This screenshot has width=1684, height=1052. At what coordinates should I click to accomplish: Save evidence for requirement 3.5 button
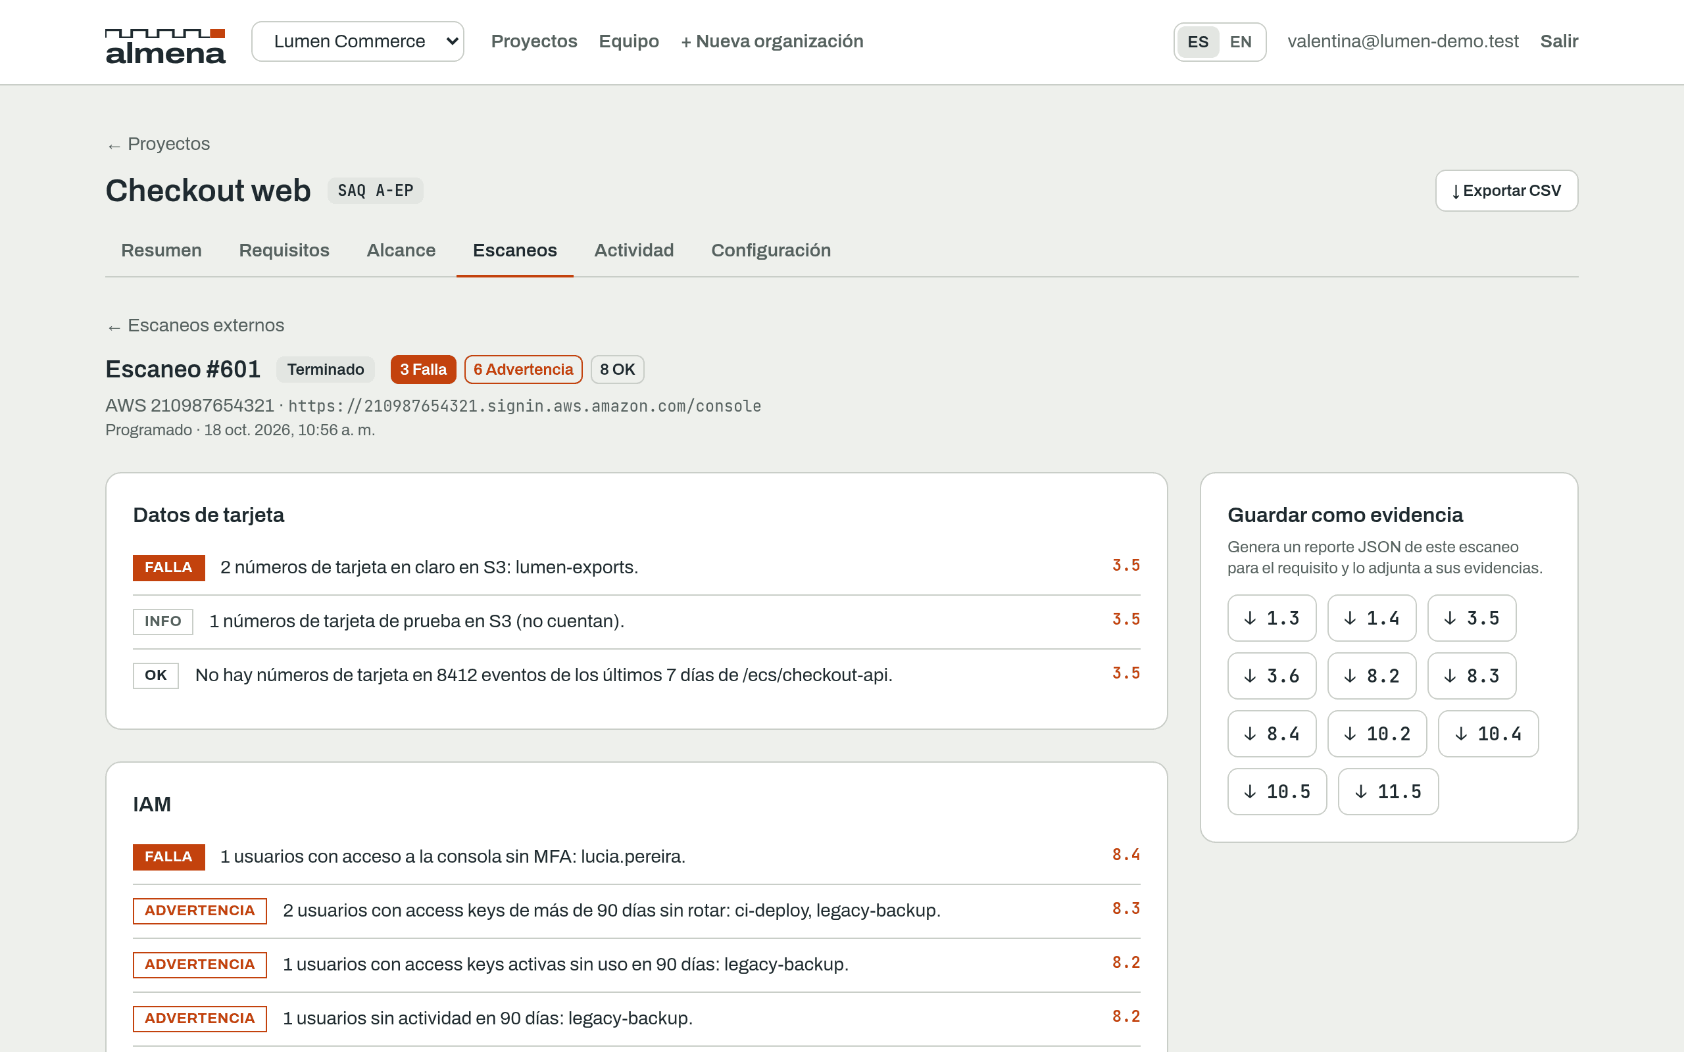click(x=1472, y=618)
